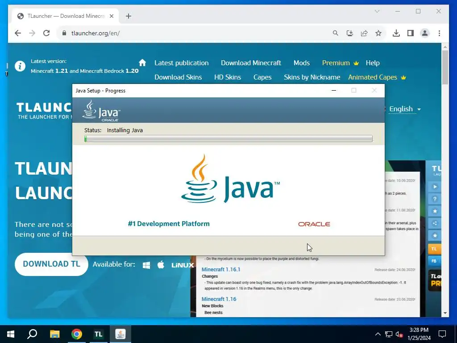
Task: Click the lock icon beside the URL
Action: pos(64,33)
